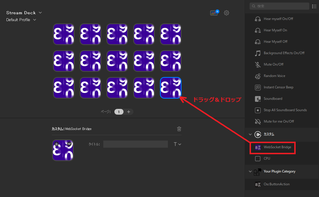Toggle the action list view icon

click(314, 6)
